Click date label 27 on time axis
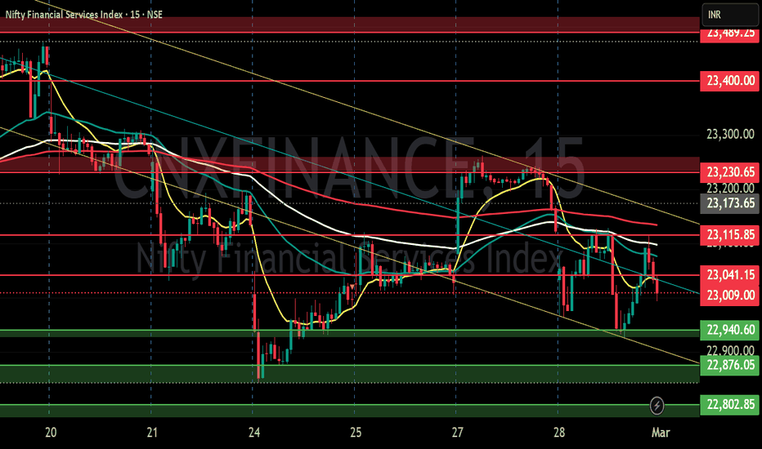 tap(457, 432)
